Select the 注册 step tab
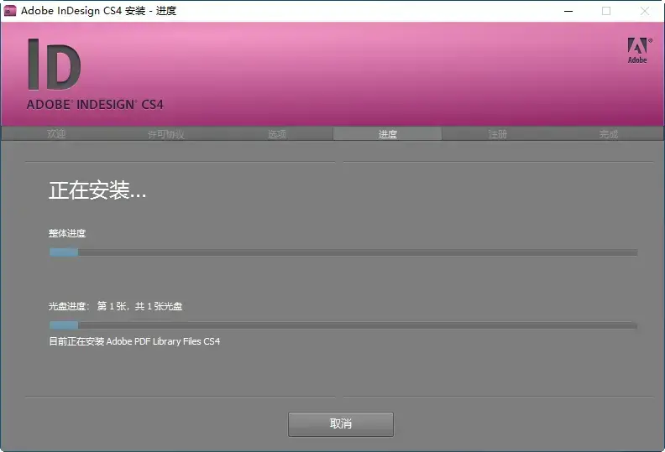665x452 pixels. [x=497, y=134]
